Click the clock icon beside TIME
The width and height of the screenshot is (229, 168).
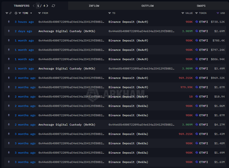16,13
